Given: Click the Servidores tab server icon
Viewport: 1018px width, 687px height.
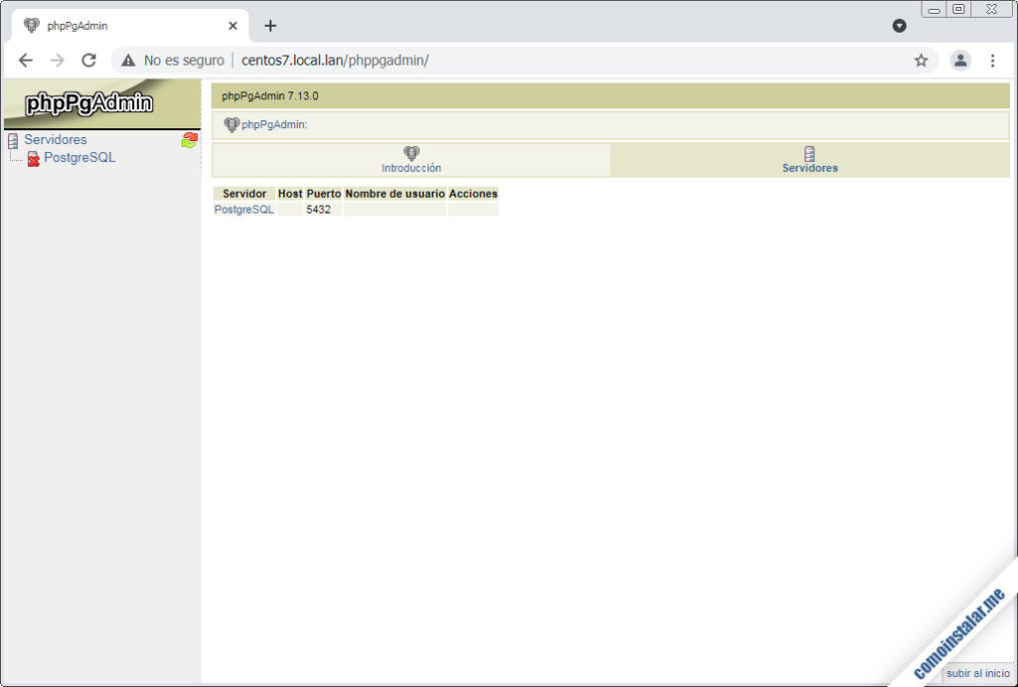Looking at the screenshot, I should (809, 153).
